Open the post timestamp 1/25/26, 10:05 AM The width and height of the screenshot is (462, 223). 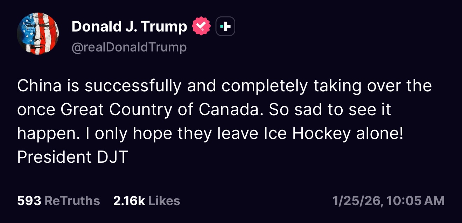388,201
